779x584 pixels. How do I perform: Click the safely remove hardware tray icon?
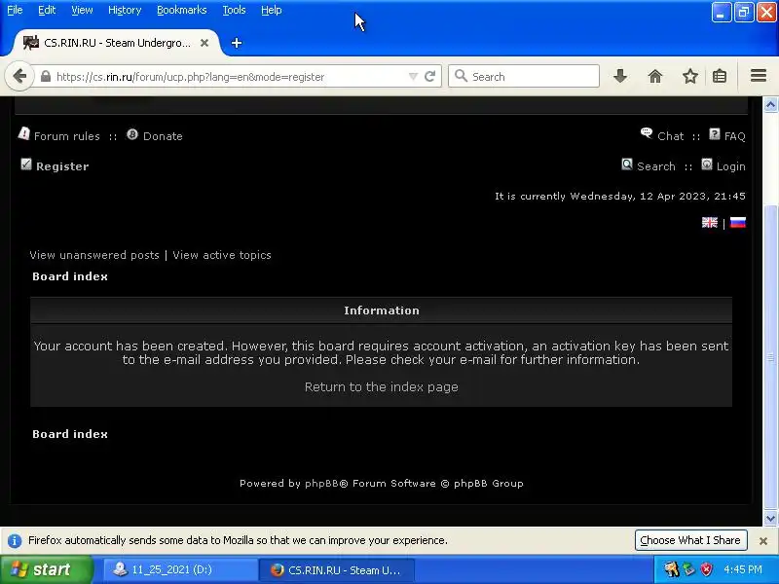click(689, 569)
